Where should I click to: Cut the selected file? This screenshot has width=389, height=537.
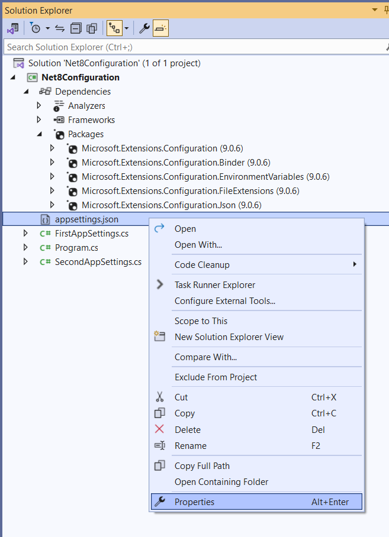coord(256,397)
